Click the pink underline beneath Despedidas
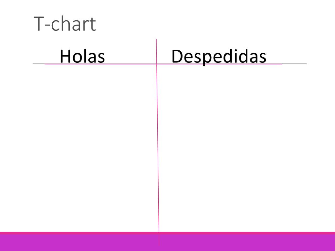 (x=219, y=64)
